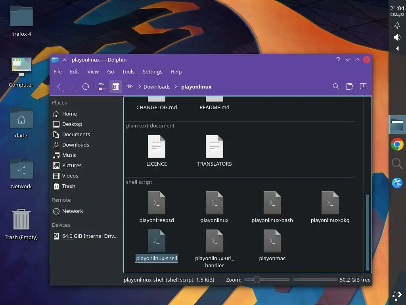This screenshot has height=305, width=406.
Task: Click the free disk space bar
Action: point(315,280)
